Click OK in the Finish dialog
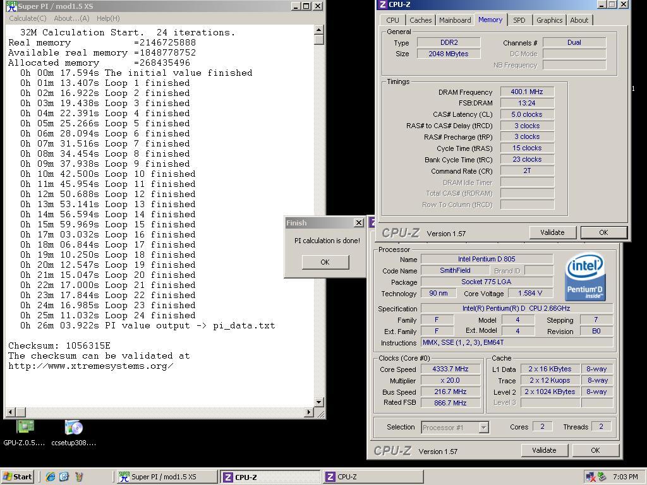The height and width of the screenshot is (485, 647). click(x=325, y=262)
